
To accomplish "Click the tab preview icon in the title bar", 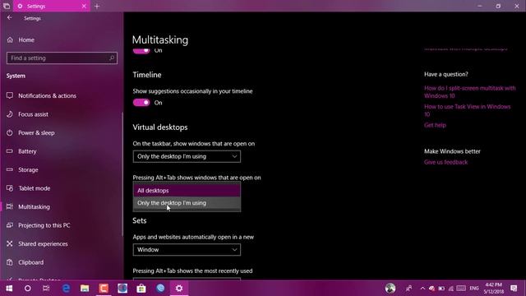I will (7, 6).
